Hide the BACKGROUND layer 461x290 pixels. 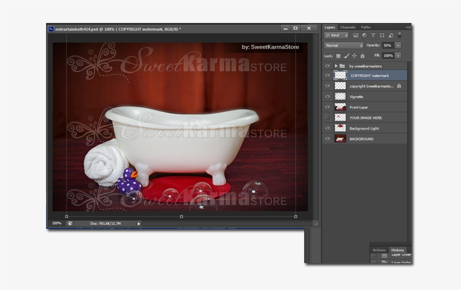(328, 139)
